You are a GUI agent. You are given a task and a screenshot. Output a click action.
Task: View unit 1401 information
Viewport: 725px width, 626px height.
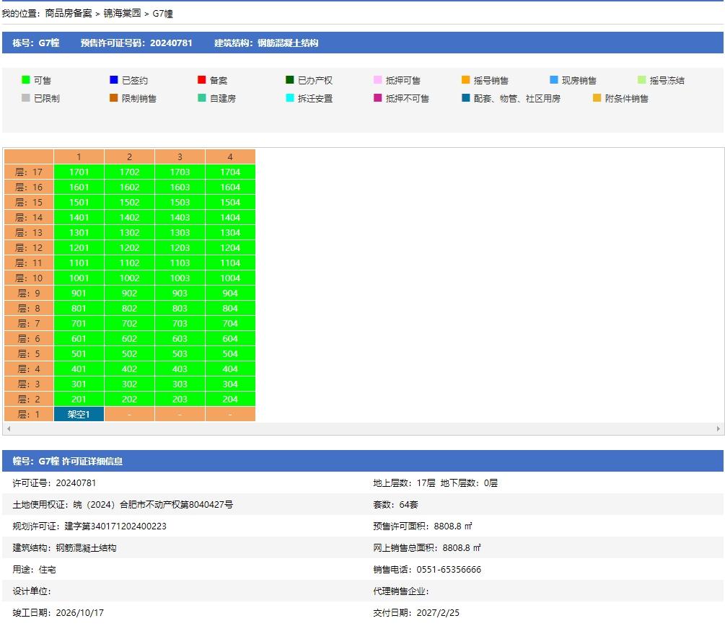(79, 217)
